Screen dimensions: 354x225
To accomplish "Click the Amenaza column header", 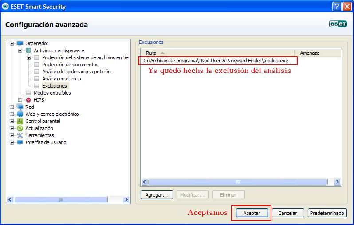I will (318, 53).
